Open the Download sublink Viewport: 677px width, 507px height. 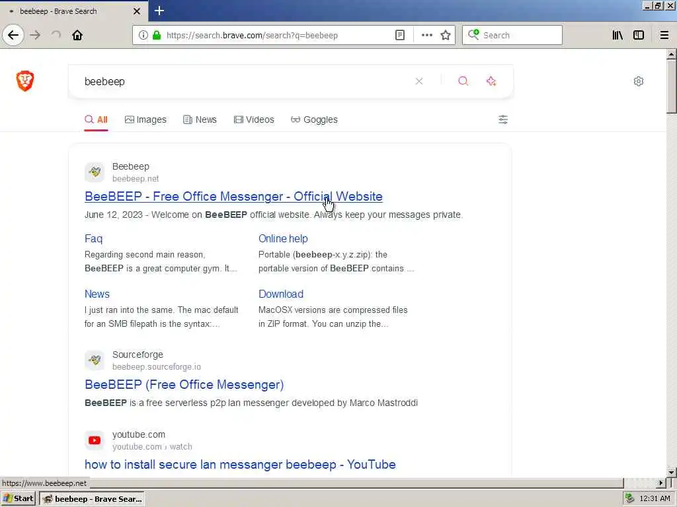point(281,294)
